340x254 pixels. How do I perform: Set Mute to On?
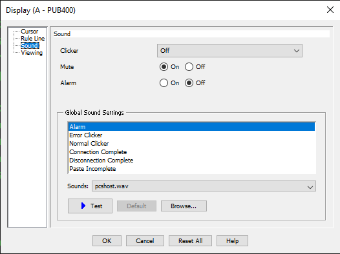click(164, 67)
